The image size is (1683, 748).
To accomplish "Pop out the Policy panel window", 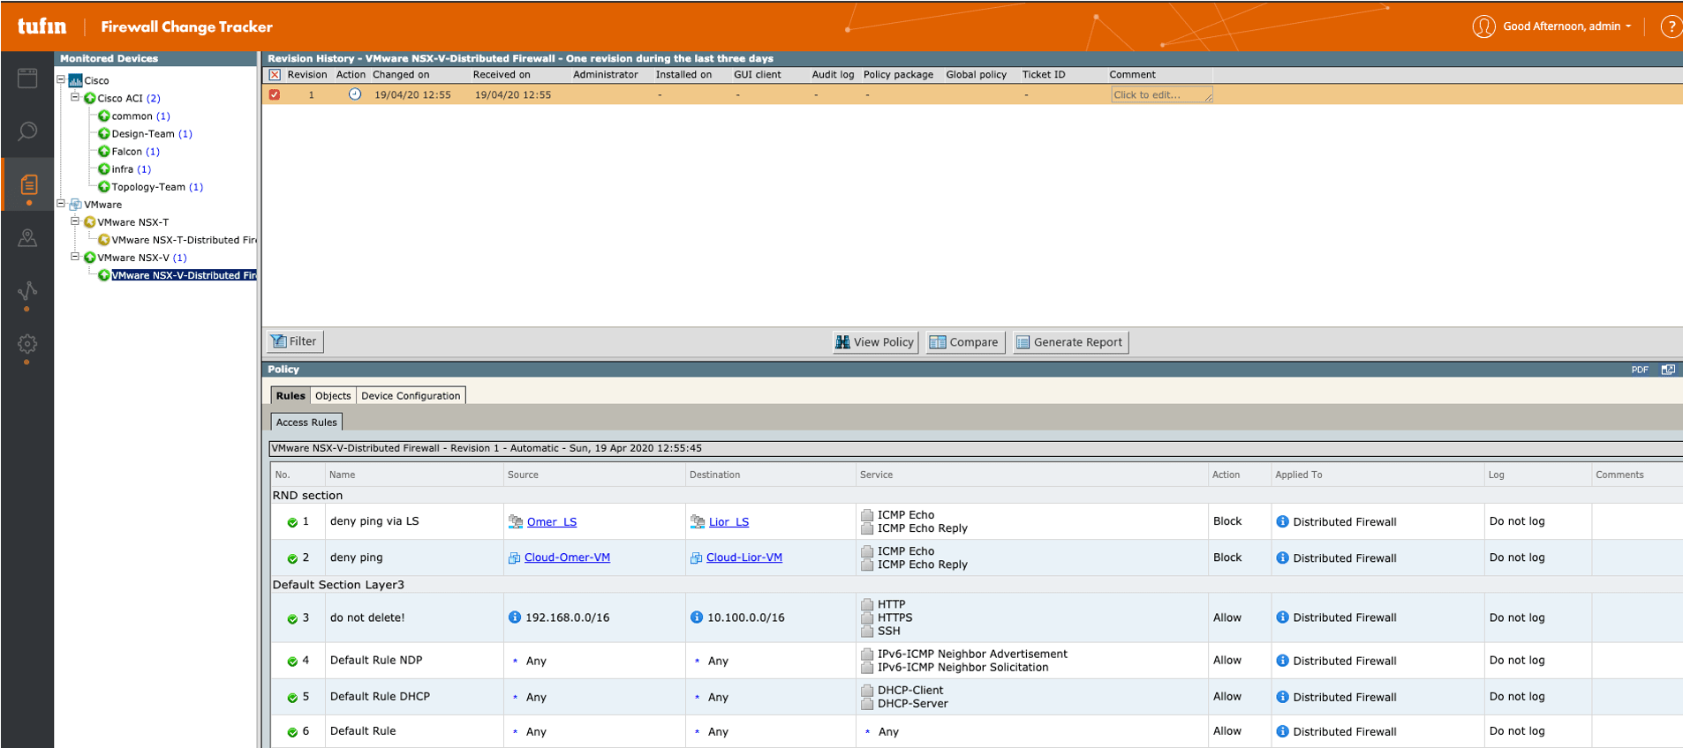I will tap(1668, 370).
